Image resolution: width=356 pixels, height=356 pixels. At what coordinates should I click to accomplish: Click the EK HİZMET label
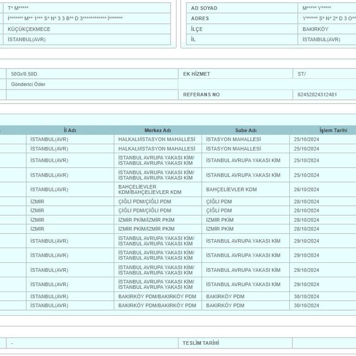(x=197, y=74)
